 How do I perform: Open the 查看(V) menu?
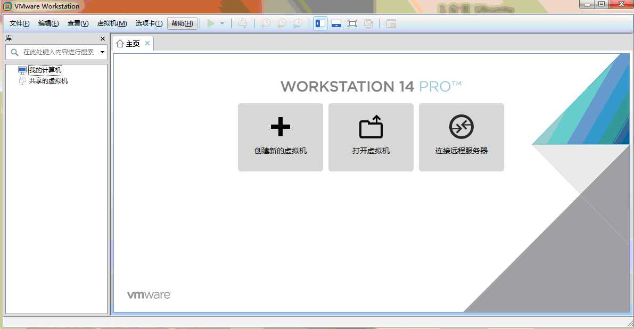tap(78, 23)
